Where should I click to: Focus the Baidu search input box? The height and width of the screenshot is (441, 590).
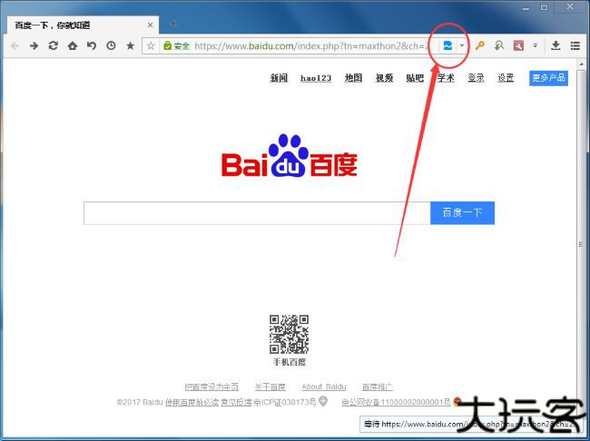pos(257,213)
